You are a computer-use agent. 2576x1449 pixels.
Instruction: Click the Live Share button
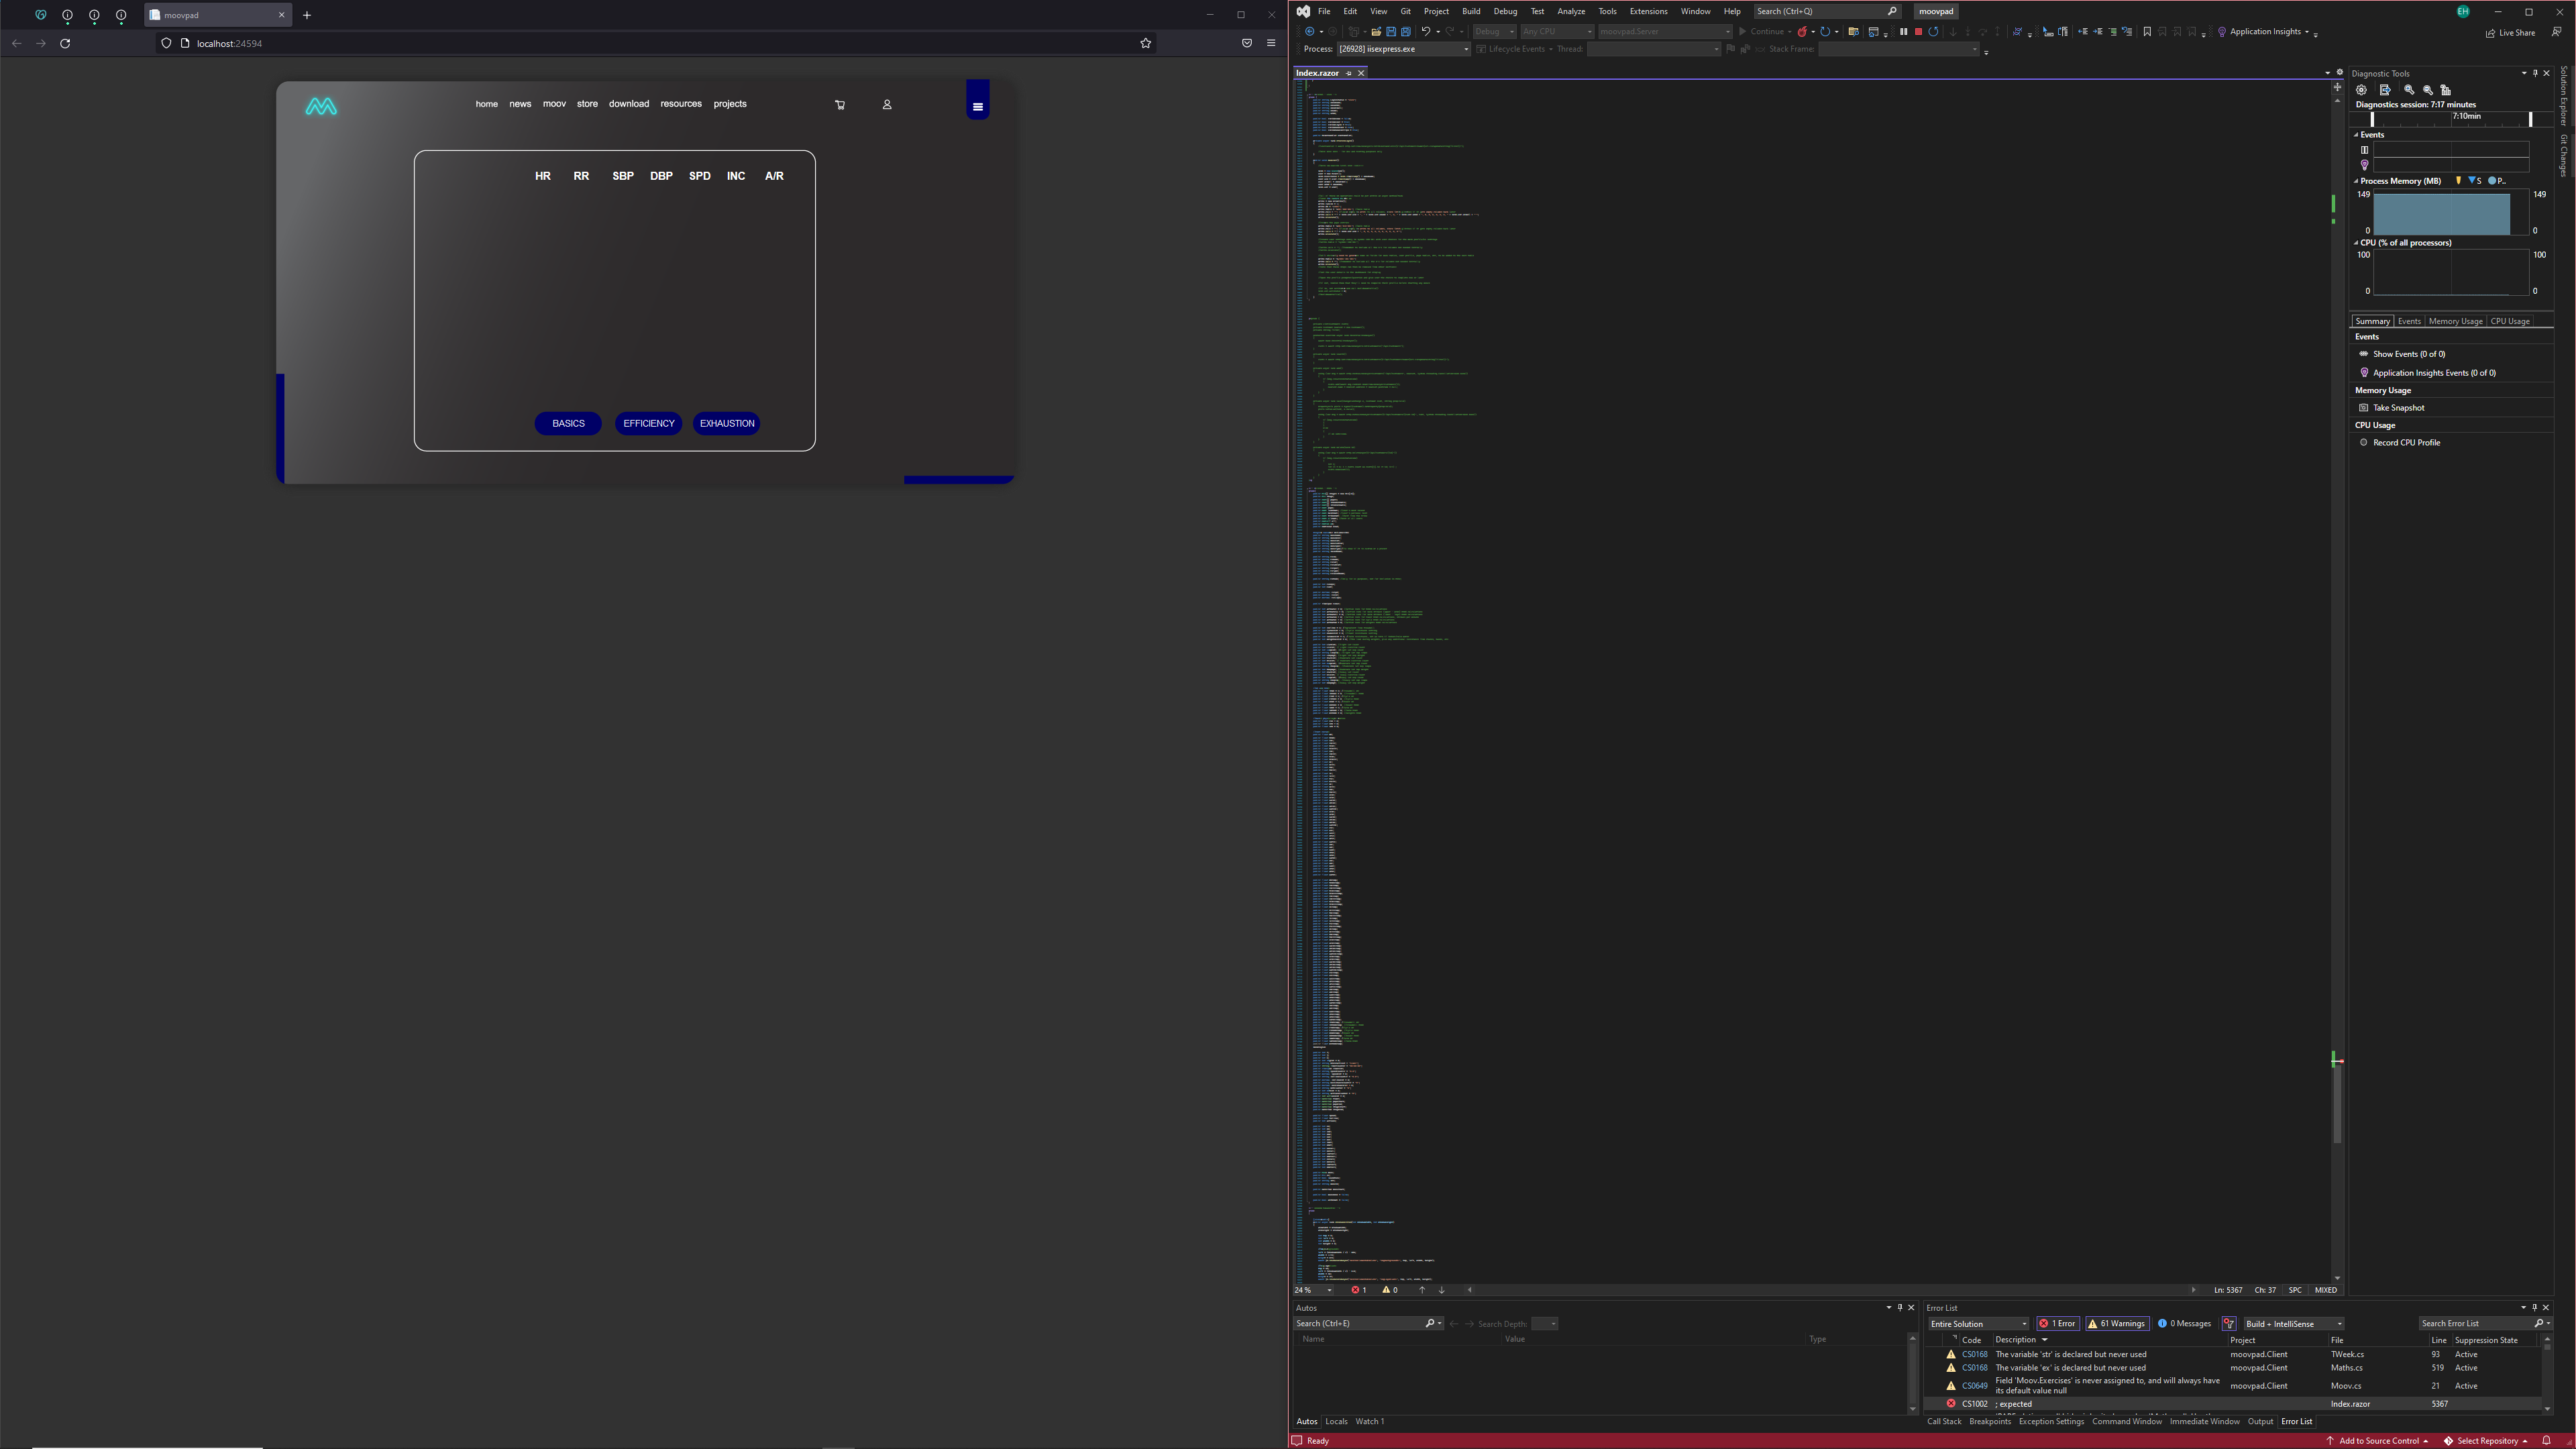[2510, 33]
